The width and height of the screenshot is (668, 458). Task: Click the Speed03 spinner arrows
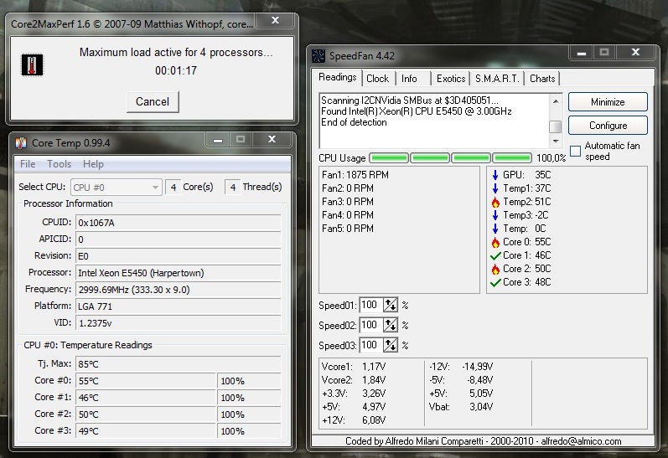pos(391,345)
